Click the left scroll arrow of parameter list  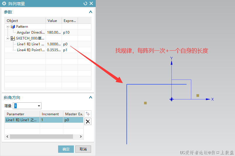7,137
